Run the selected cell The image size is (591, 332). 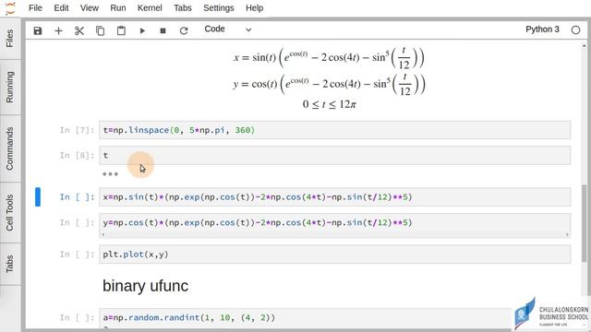coord(142,30)
